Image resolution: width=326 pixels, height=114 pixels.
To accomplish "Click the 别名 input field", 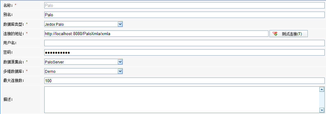I will 184,15.
